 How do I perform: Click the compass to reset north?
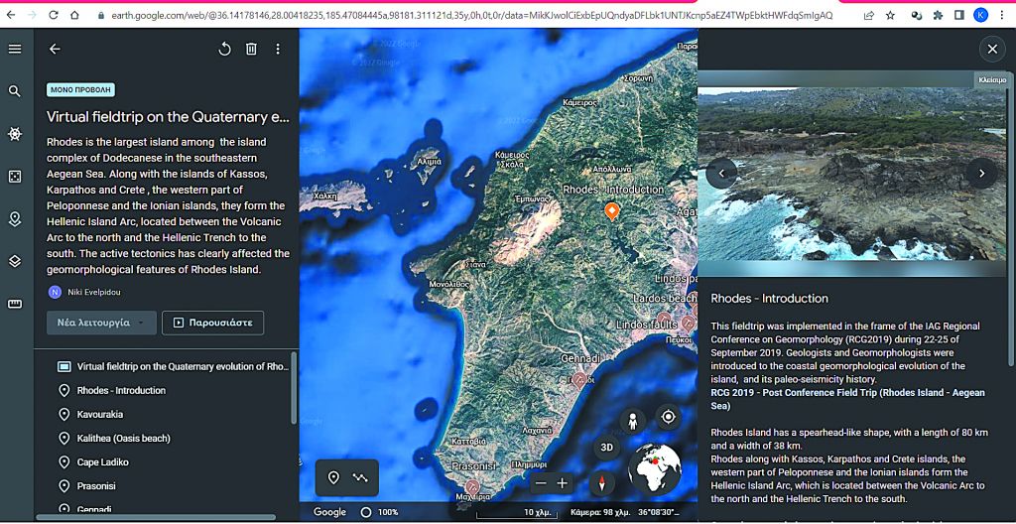tap(602, 483)
